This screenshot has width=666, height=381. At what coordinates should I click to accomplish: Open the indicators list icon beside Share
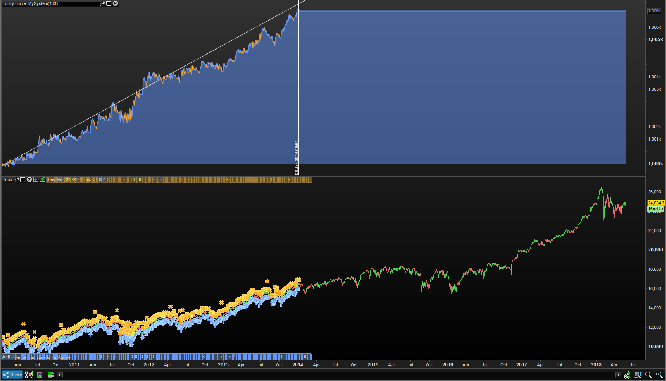point(40,374)
